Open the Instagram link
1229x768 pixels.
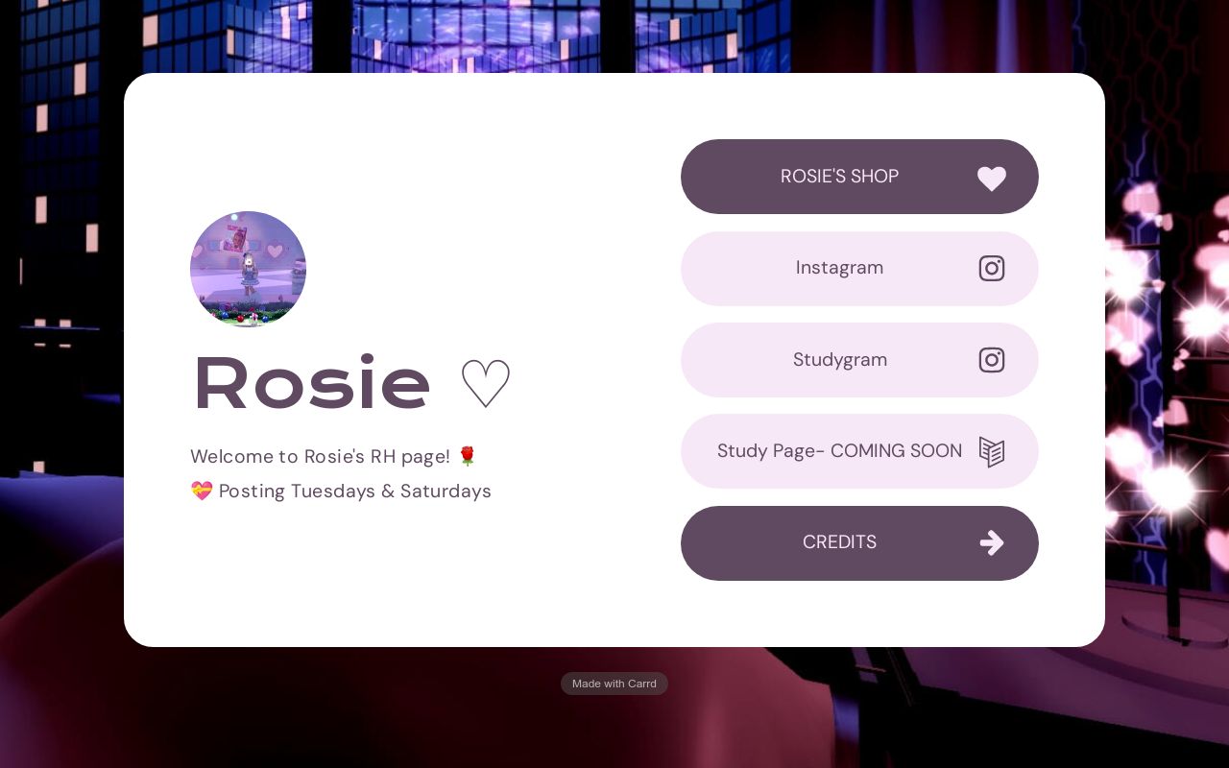(x=839, y=268)
